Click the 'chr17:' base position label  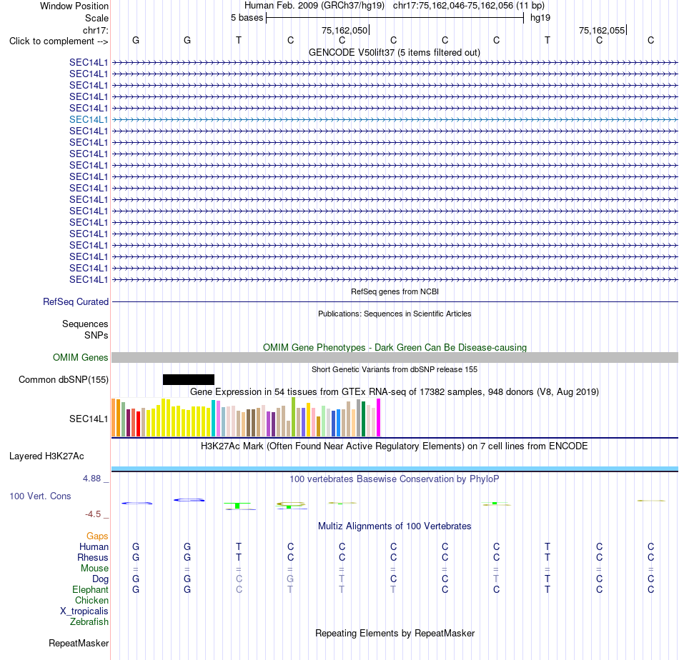click(x=95, y=30)
